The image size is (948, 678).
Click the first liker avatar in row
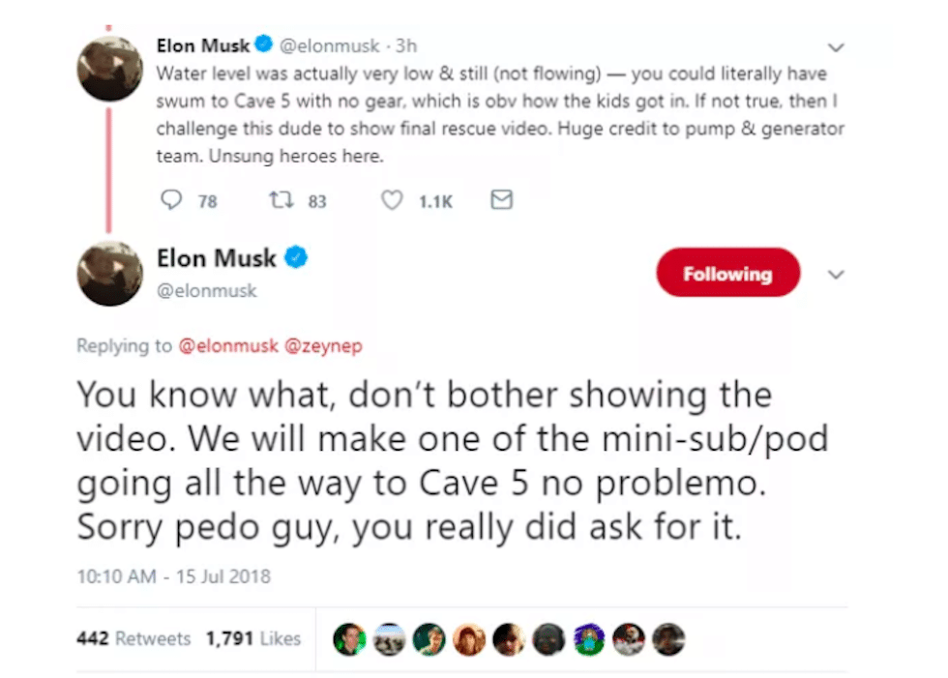[x=348, y=637]
